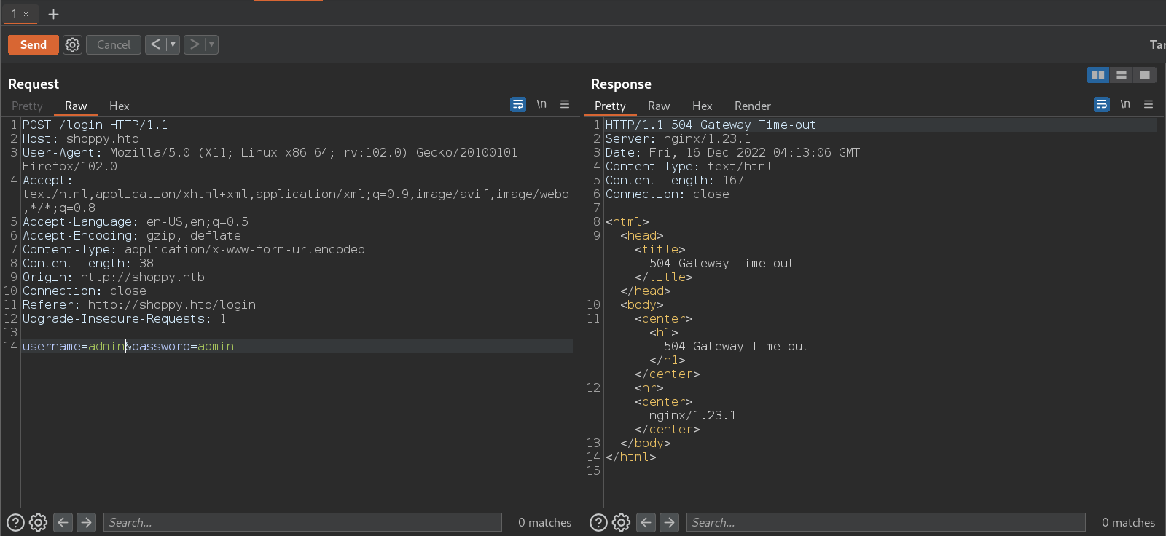The image size is (1166, 536).
Task: Select side-by-side layout view
Action: 1097,75
